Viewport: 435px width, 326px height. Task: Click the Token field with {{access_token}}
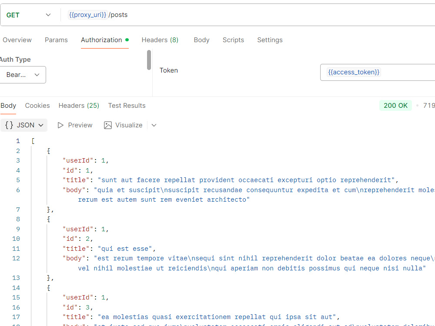pos(378,72)
